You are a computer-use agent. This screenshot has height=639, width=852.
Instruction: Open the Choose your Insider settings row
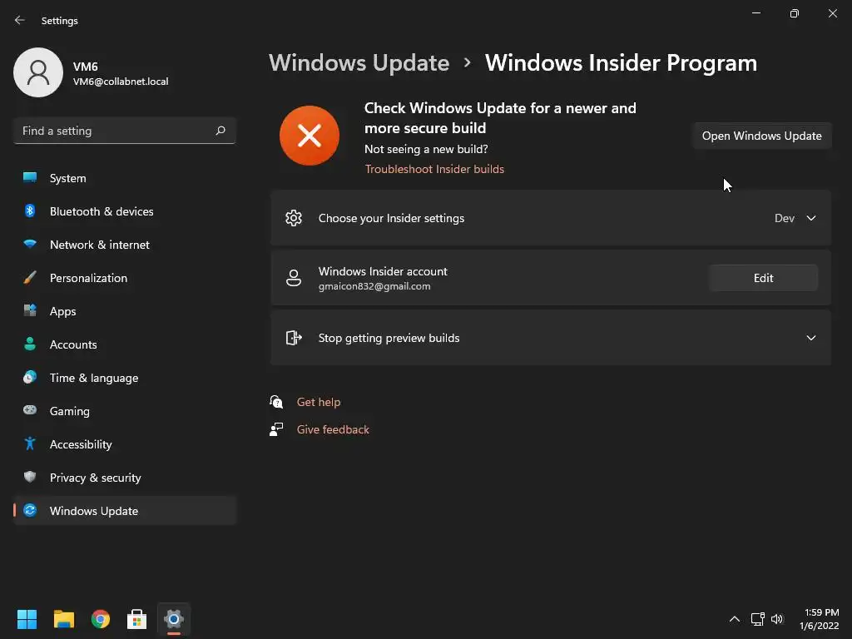pyautogui.click(x=551, y=218)
